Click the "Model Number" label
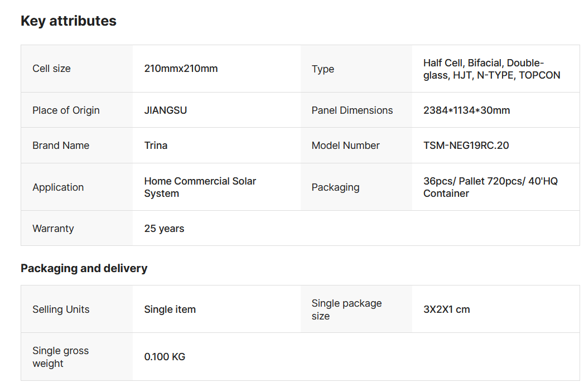This screenshot has width=584, height=392. coord(345,146)
